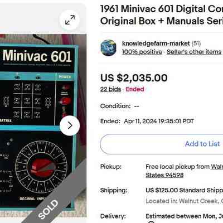This screenshot has width=223, height=223.
Task: View the 22 bids history
Action: click(110, 89)
